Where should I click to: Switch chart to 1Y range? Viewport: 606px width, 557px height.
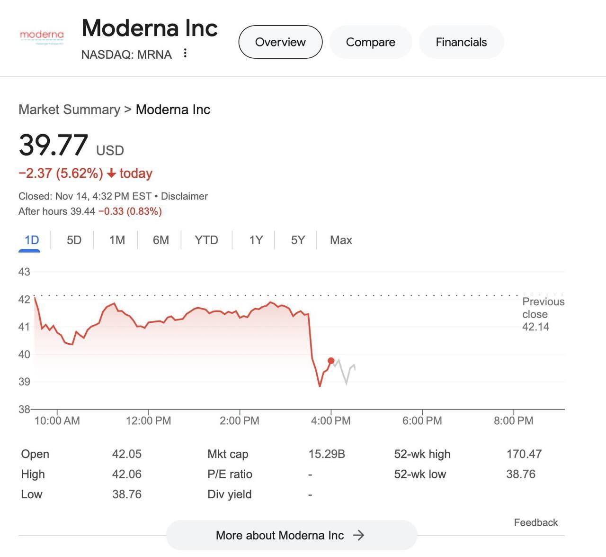tap(256, 240)
